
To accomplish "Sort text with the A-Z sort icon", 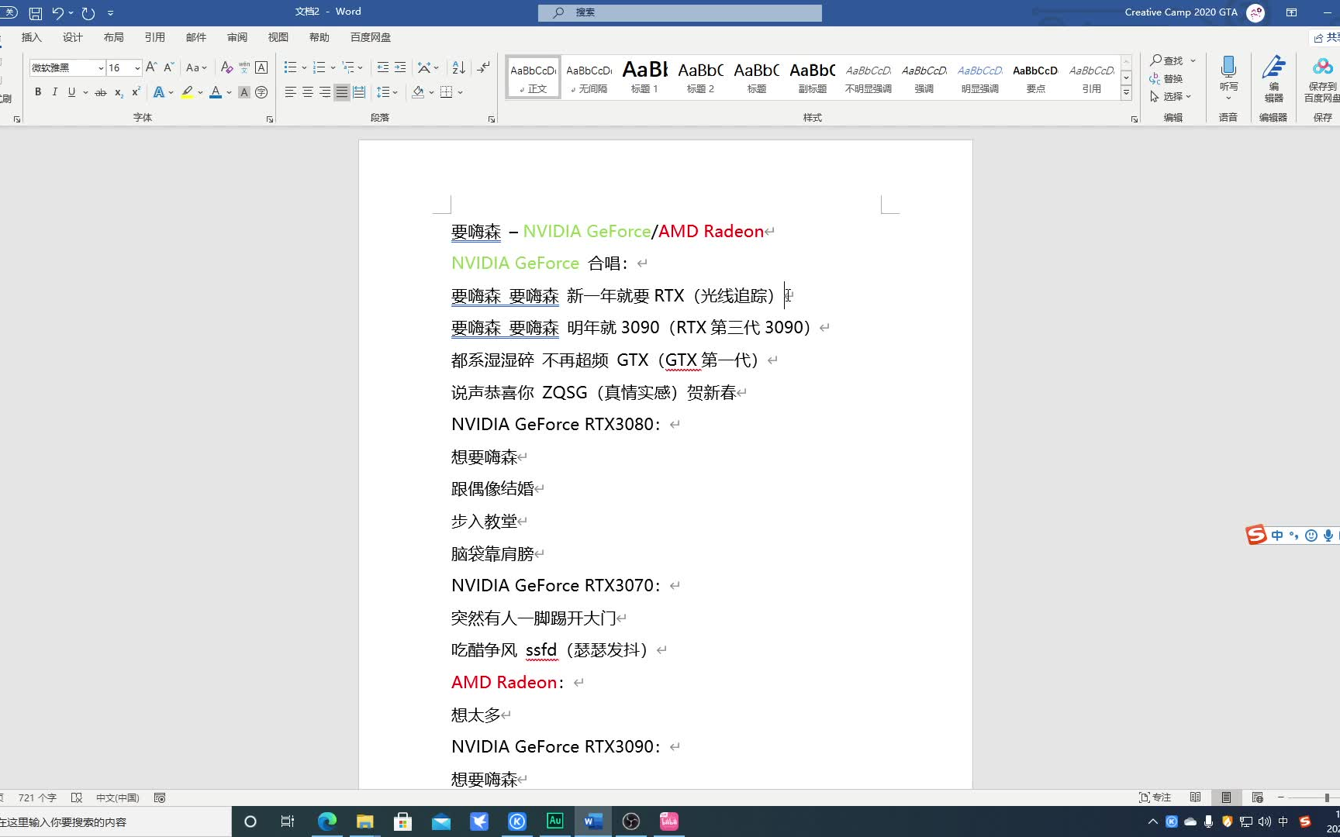I will [x=458, y=67].
